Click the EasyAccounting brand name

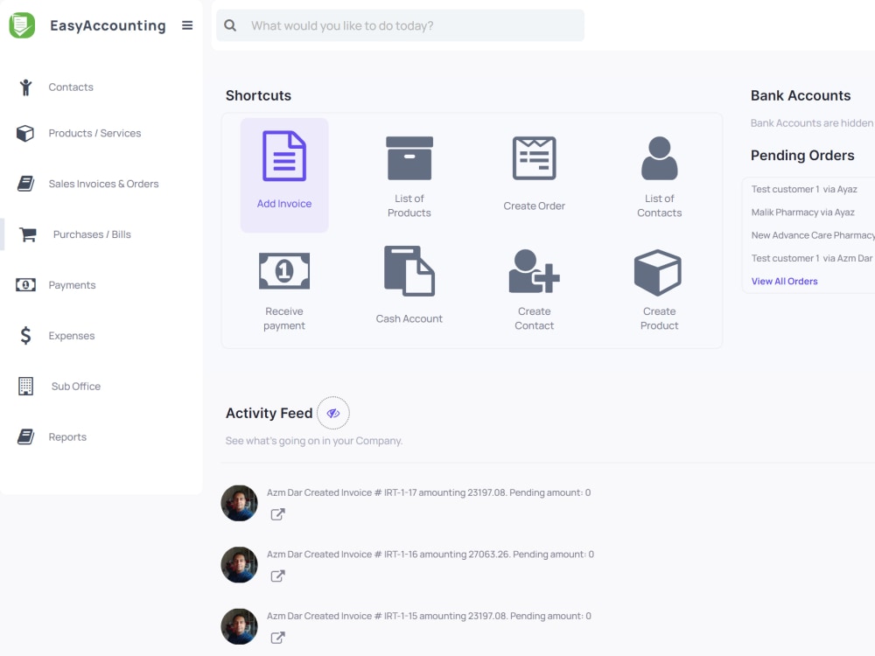pos(108,25)
